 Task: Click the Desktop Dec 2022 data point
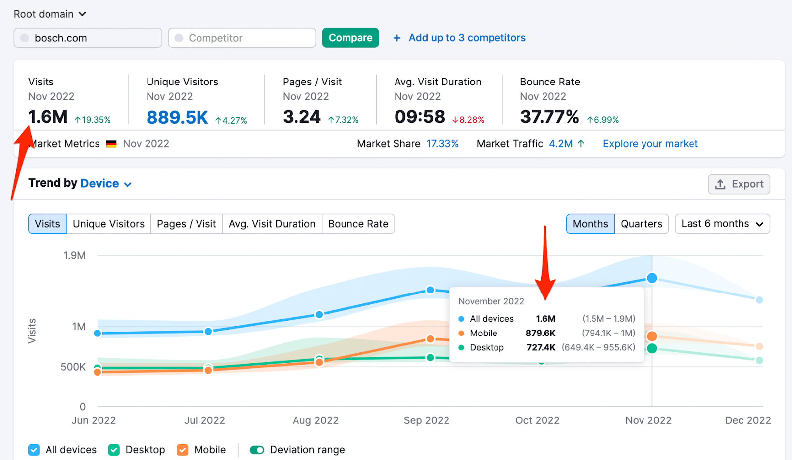(759, 360)
